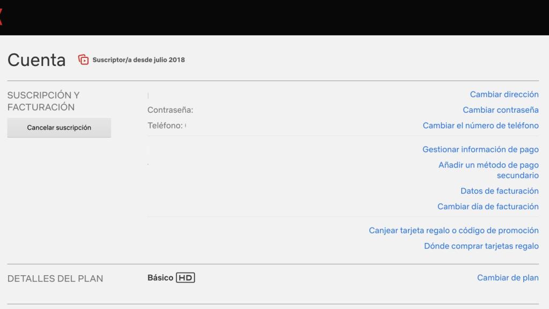Open Gestionar información de pago

[x=480, y=149]
